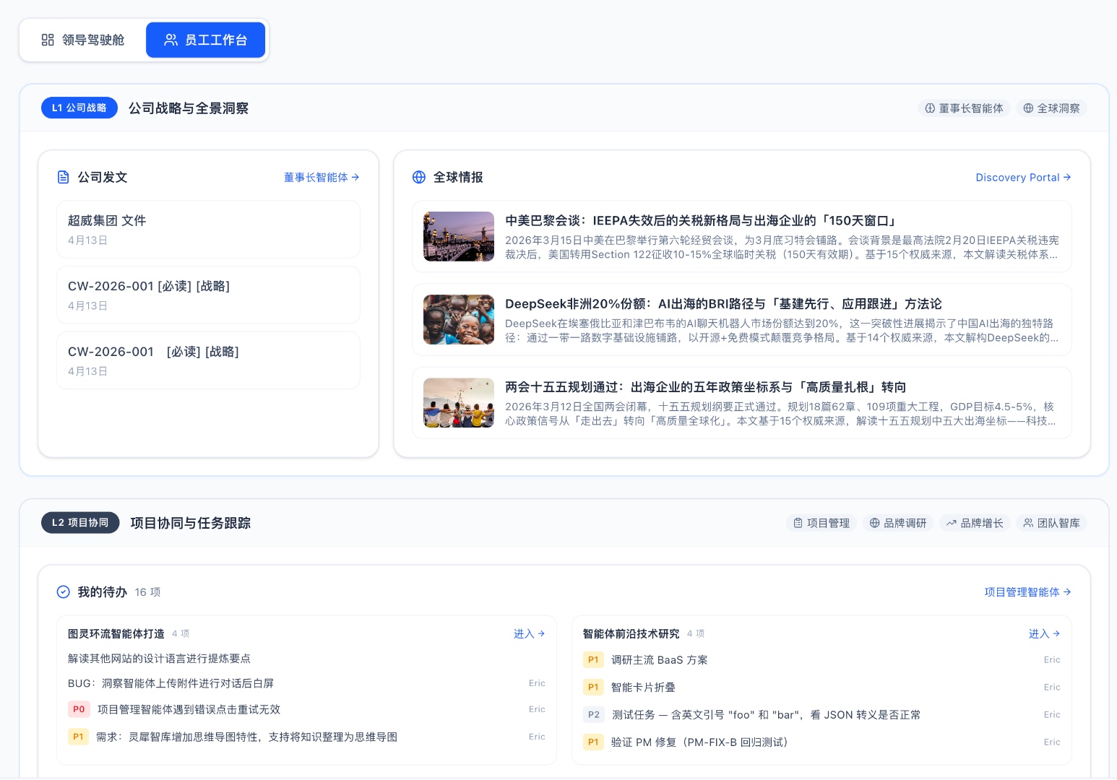Follow 项目管理智能体 link

[x=1027, y=592]
